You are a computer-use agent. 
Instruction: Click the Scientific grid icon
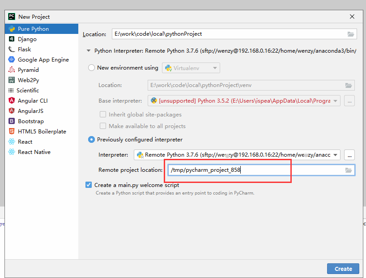tap(11, 90)
